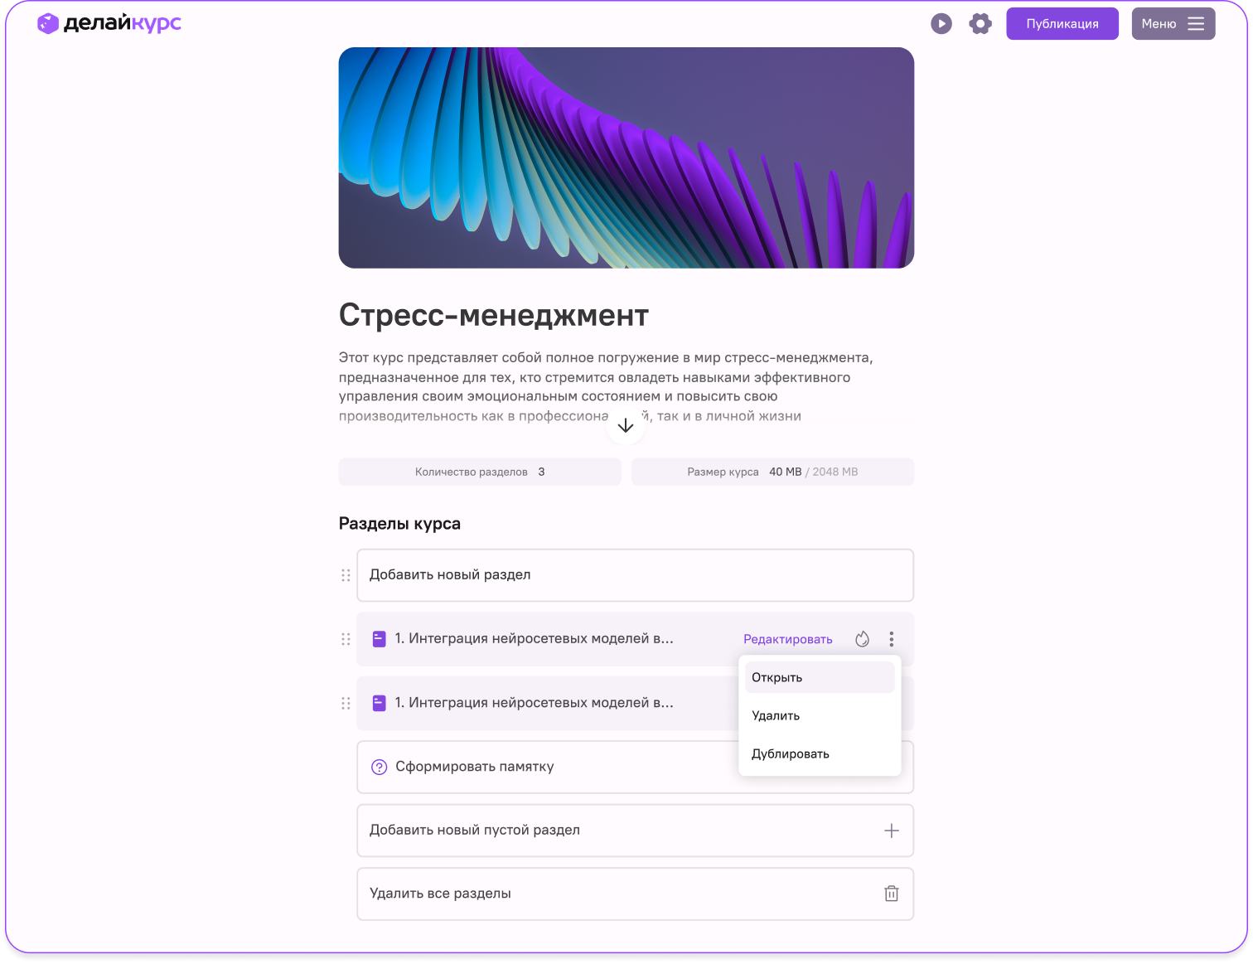Click the play preview icon in header
The width and height of the screenshot is (1253, 964).
(941, 24)
